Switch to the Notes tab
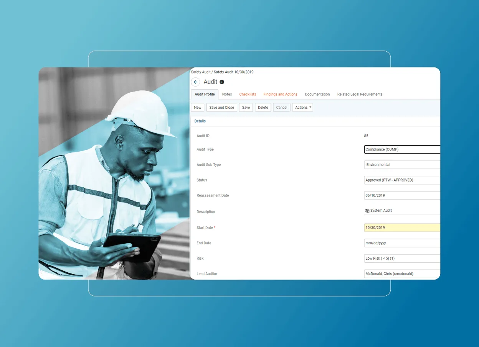 coord(227,94)
